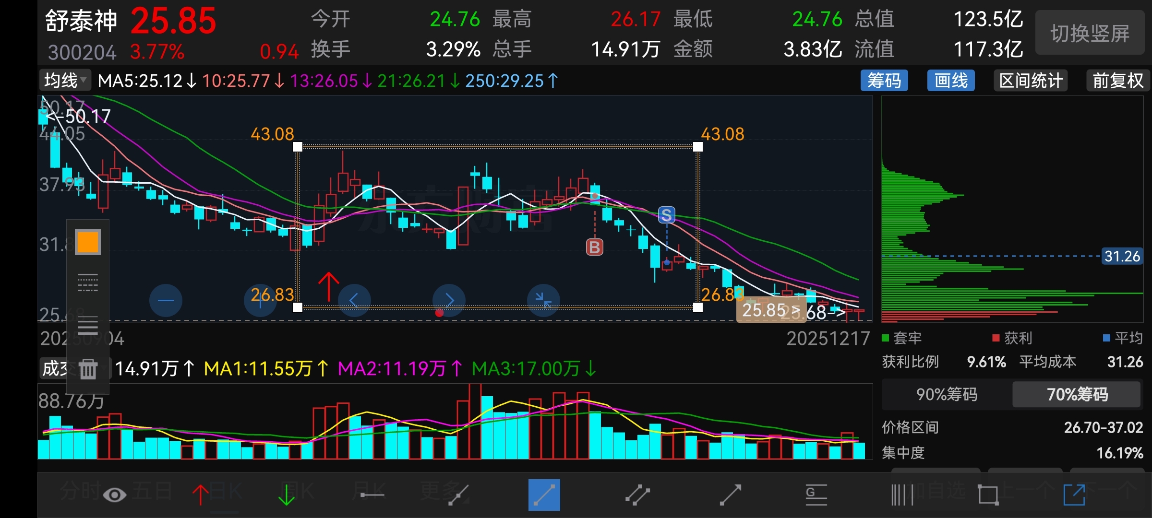This screenshot has height=518, width=1152.
Task: Select the green down-arrow marker tool
Action: pyautogui.click(x=287, y=494)
